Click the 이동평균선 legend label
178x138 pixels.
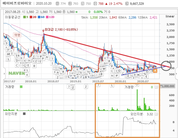(x=13, y=17)
